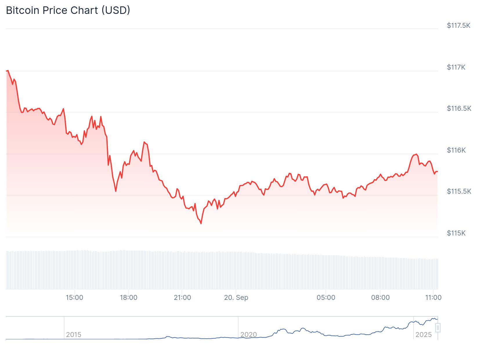Click the $117K price axis label
The image size is (477, 348).
pyautogui.click(x=456, y=67)
